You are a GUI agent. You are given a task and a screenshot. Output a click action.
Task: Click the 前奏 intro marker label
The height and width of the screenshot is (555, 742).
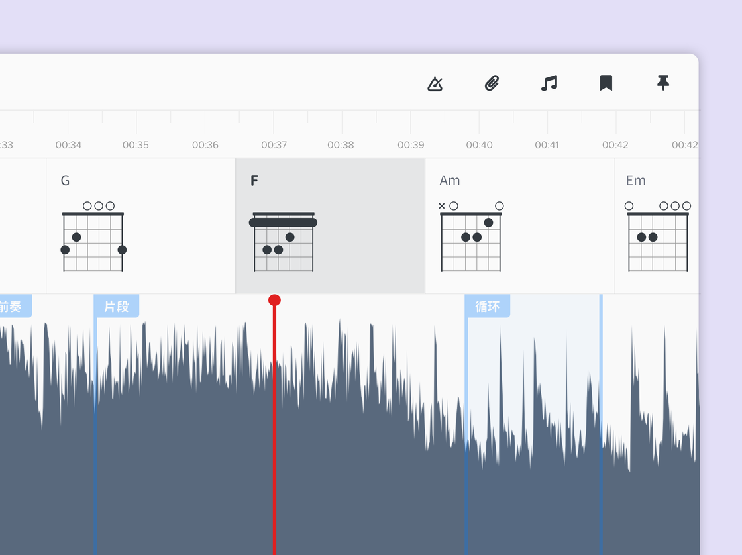coord(12,307)
